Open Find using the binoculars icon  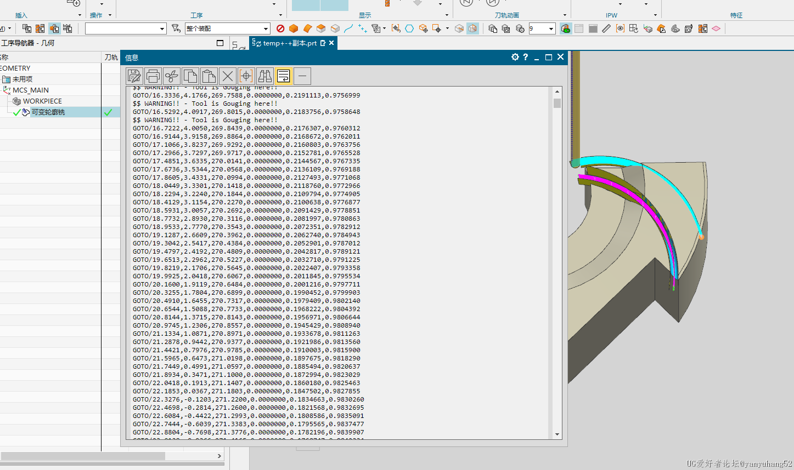265,76
